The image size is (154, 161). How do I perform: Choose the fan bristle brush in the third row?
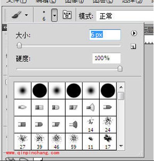point(74,124)
